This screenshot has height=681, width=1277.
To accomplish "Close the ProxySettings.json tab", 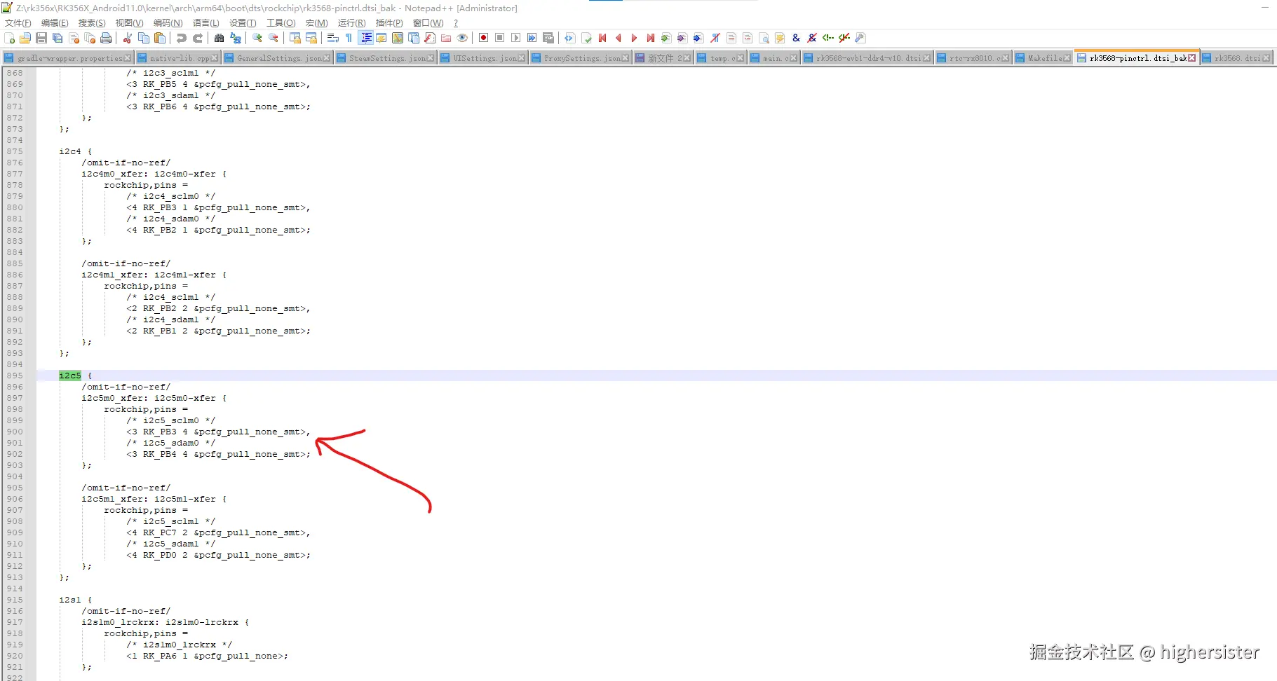I will (x=626, y=58).
